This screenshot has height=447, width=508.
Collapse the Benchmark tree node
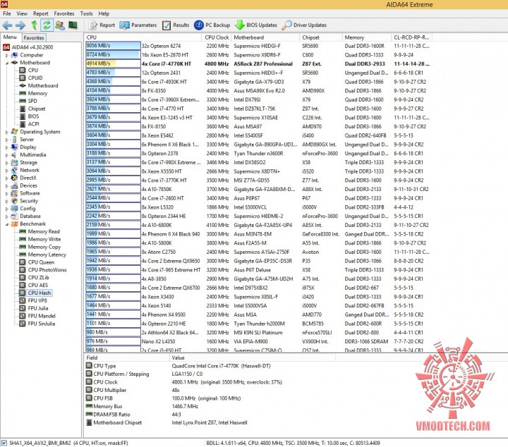pos(7,224)
